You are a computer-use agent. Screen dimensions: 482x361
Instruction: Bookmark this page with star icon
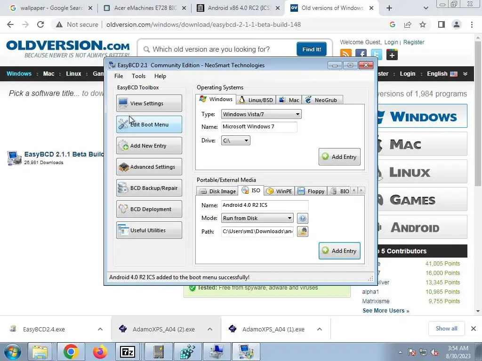coord(423,24)
